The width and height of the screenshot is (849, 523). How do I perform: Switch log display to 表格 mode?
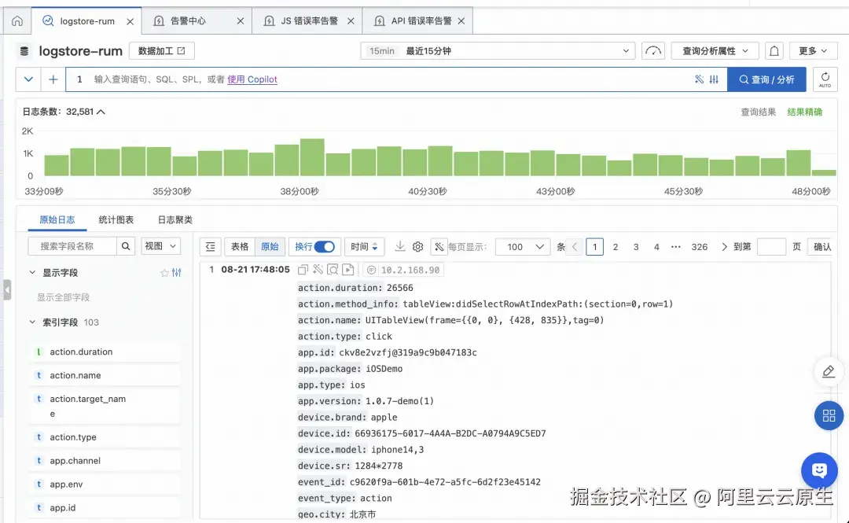click(239, 246)
